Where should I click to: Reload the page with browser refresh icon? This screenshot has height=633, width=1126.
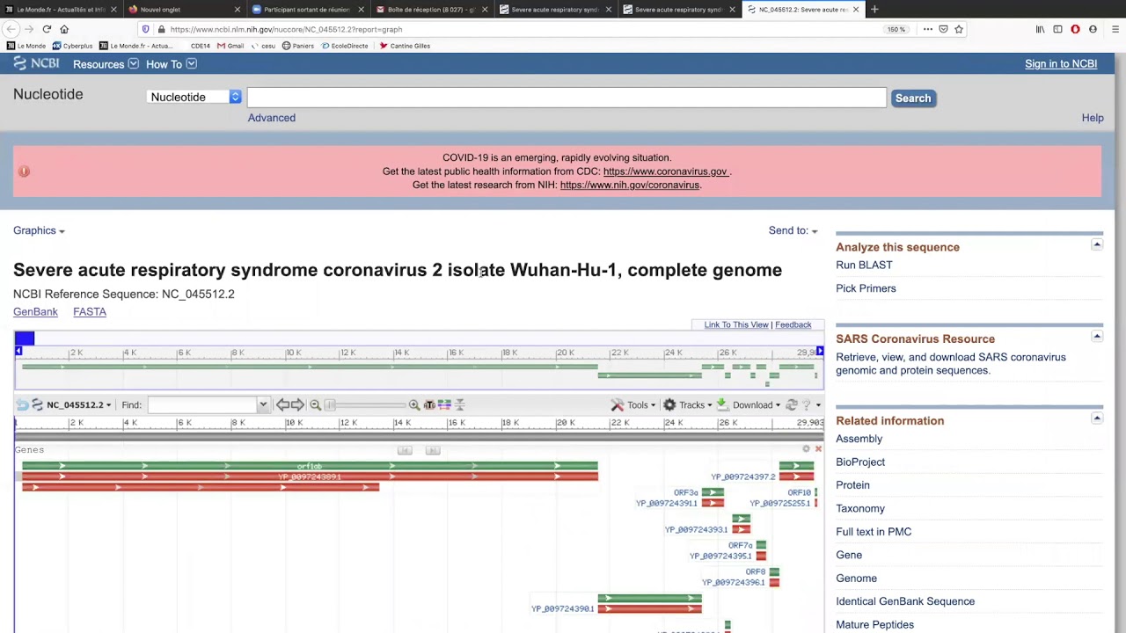[x=47, y=29]
